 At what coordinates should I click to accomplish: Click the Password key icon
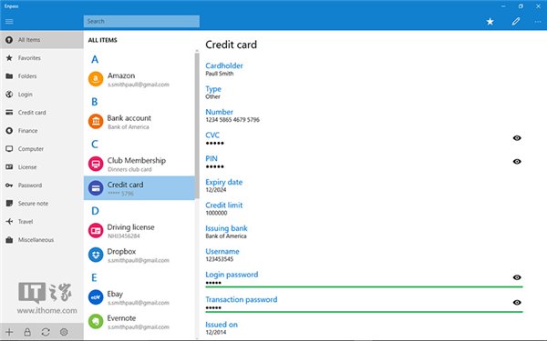click(x=9, y=186)
